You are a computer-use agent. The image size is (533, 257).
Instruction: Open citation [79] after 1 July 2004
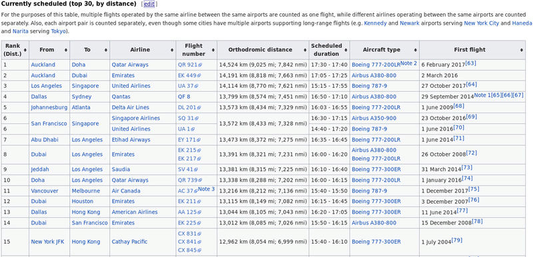456,240
